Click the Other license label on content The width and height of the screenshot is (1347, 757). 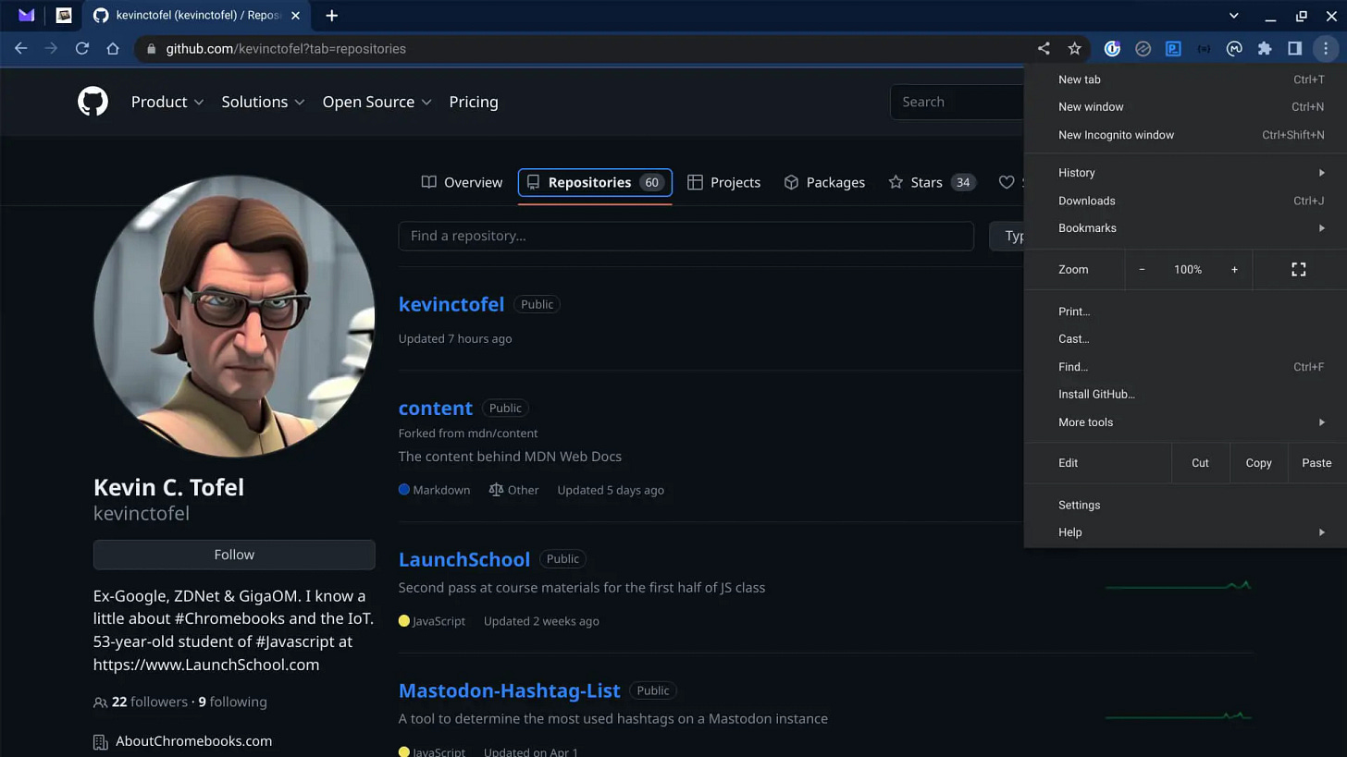point(513,490)
